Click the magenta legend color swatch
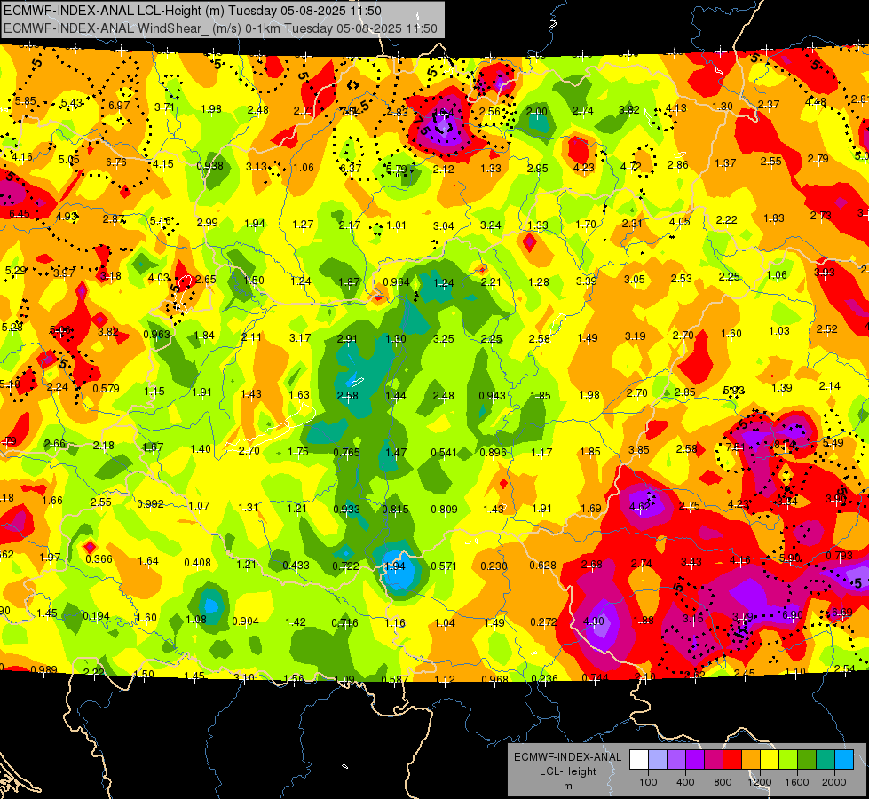This screenshot has height=799, width=869. 714,760
